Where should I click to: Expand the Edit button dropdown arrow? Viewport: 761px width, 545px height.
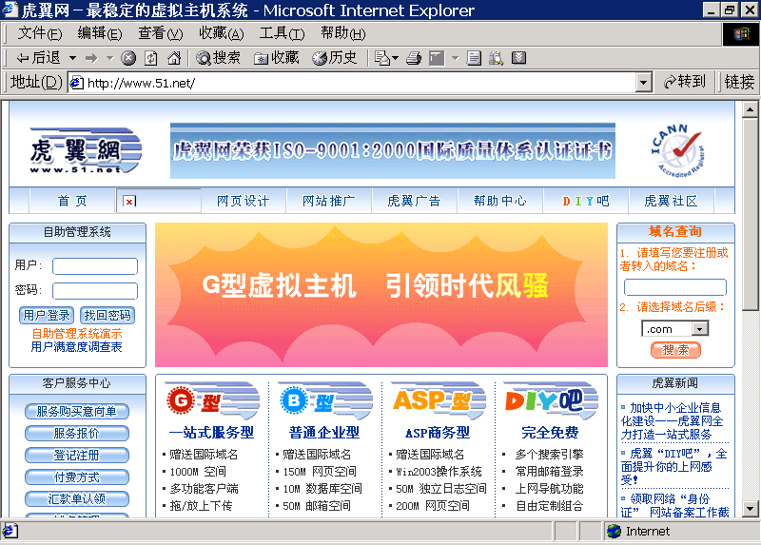click(456, 59)
